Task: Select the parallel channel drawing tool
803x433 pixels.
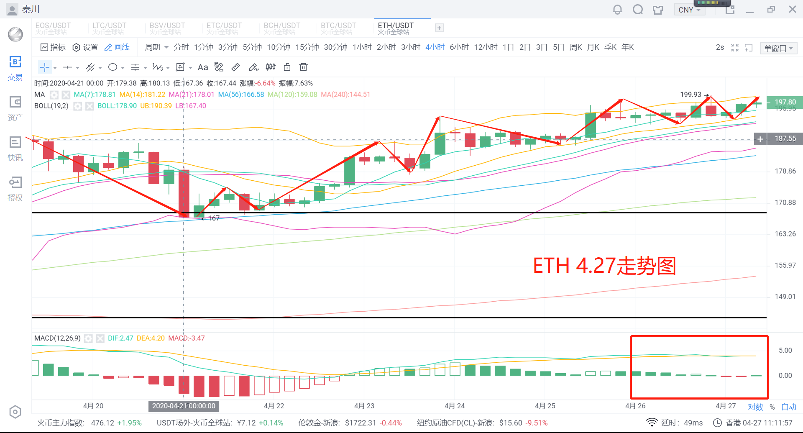Action: pos(90,67)
